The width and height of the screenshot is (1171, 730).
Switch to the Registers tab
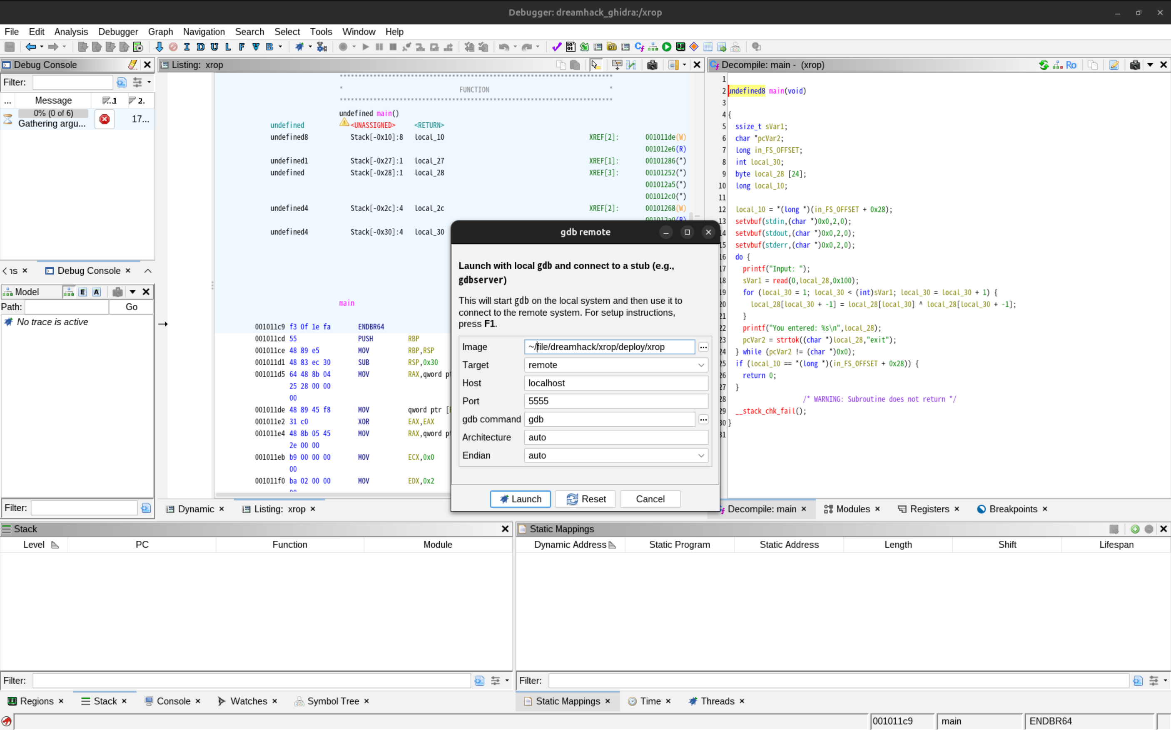929,509
